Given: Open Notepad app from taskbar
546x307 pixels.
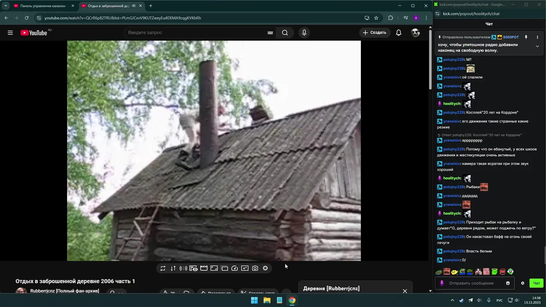Looking at the screenshot, I should [279, 300].
